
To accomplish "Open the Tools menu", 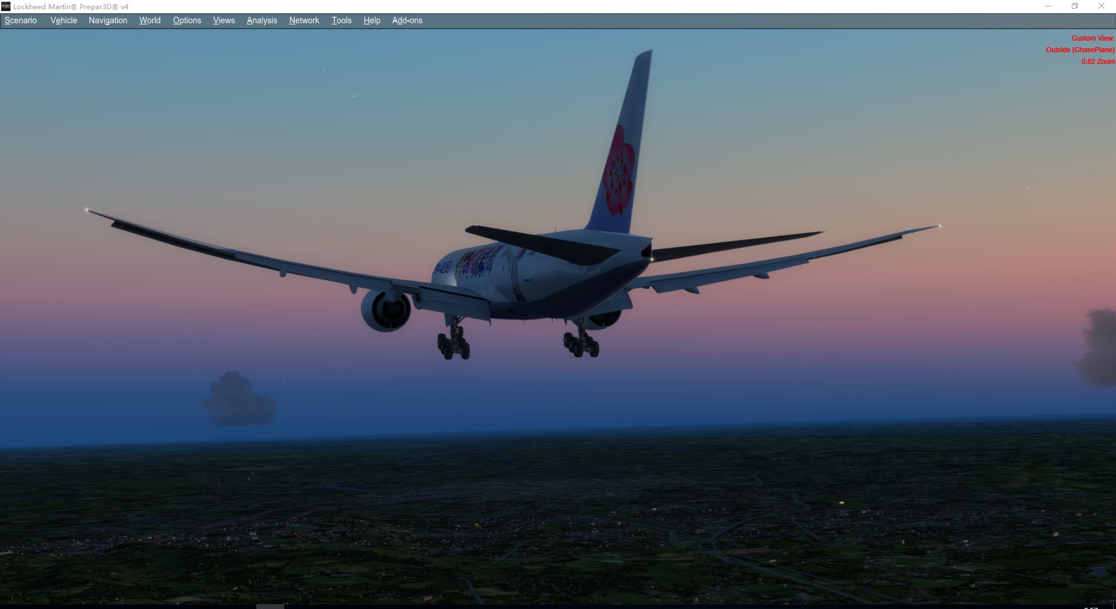I will pos(341,20).
